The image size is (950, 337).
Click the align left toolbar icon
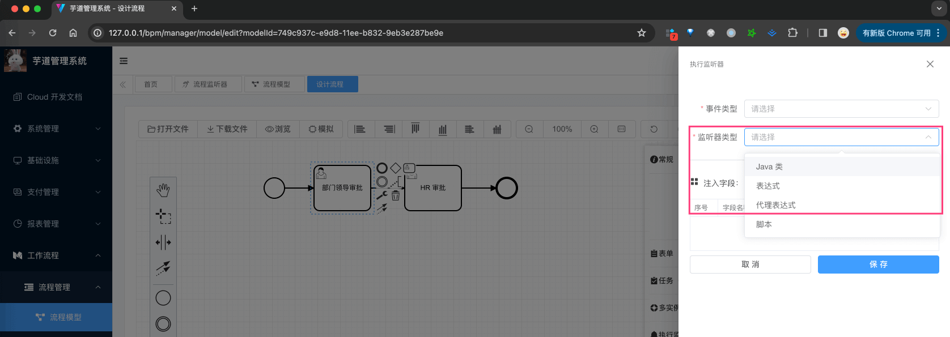tap(360, 129)
